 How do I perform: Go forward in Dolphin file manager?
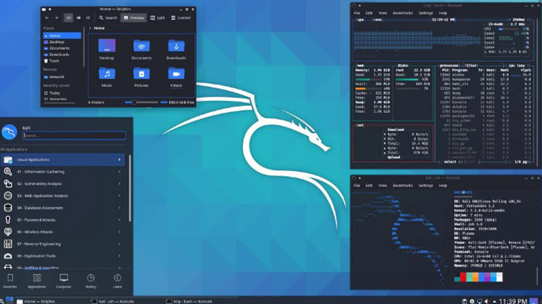(57, 17)
